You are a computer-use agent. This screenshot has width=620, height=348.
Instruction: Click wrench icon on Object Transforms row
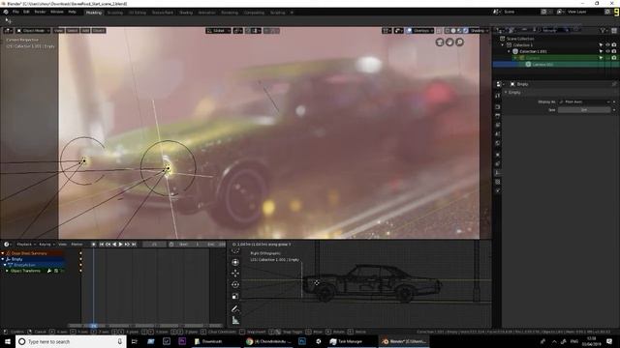pos(49,271)
